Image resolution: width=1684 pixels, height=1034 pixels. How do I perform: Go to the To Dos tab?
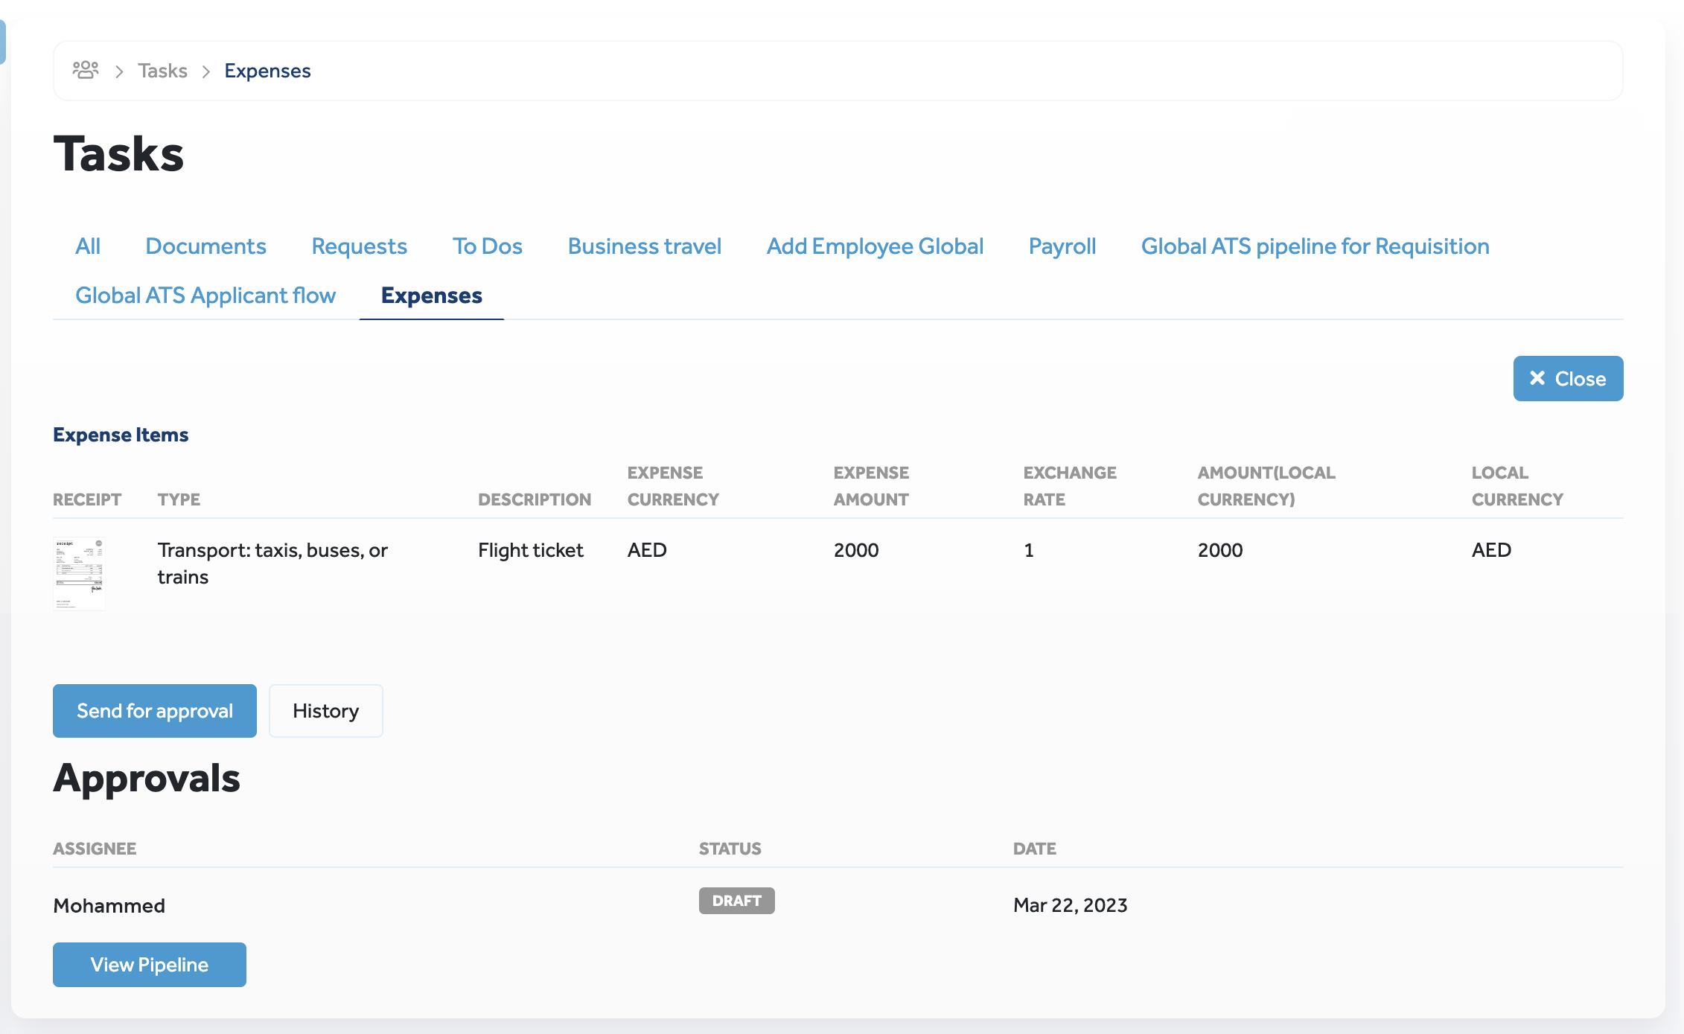[x=487, y=246]
